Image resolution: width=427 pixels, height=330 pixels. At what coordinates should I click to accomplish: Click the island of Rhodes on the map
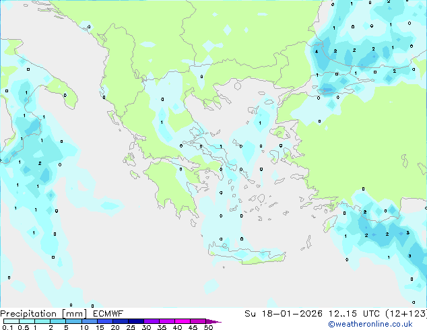[x=330, y=225]
